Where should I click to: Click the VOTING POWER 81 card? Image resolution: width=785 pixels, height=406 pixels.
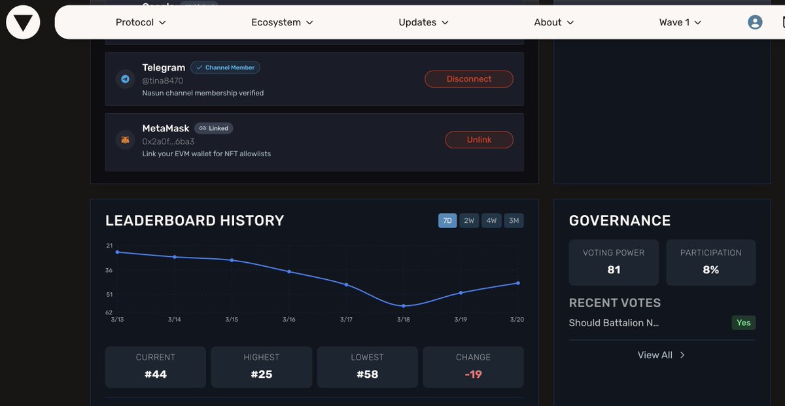click(x=614, y=262)
